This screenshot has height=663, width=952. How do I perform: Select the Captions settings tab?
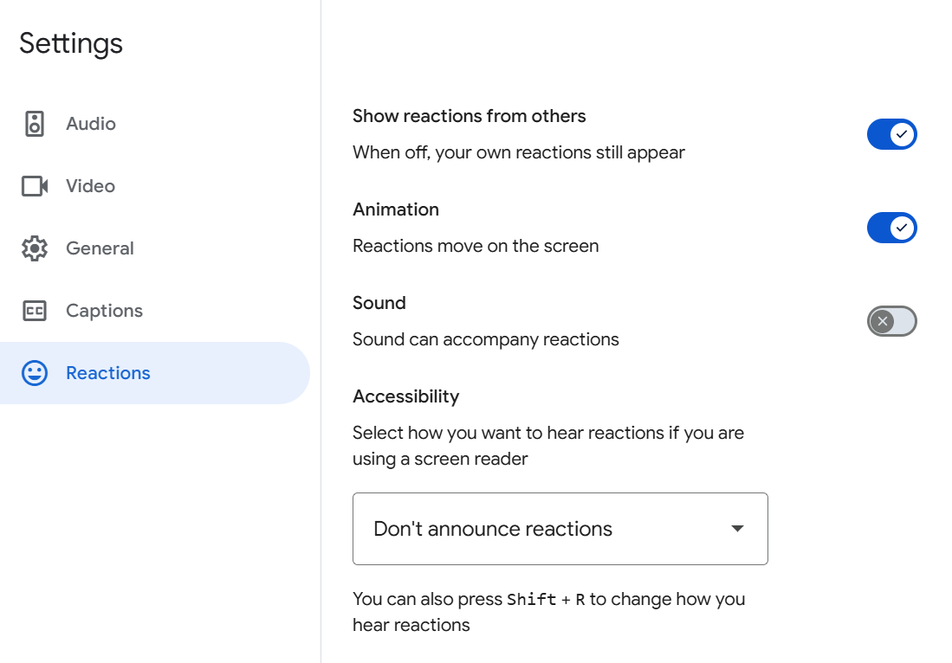(x=104, y=311)
